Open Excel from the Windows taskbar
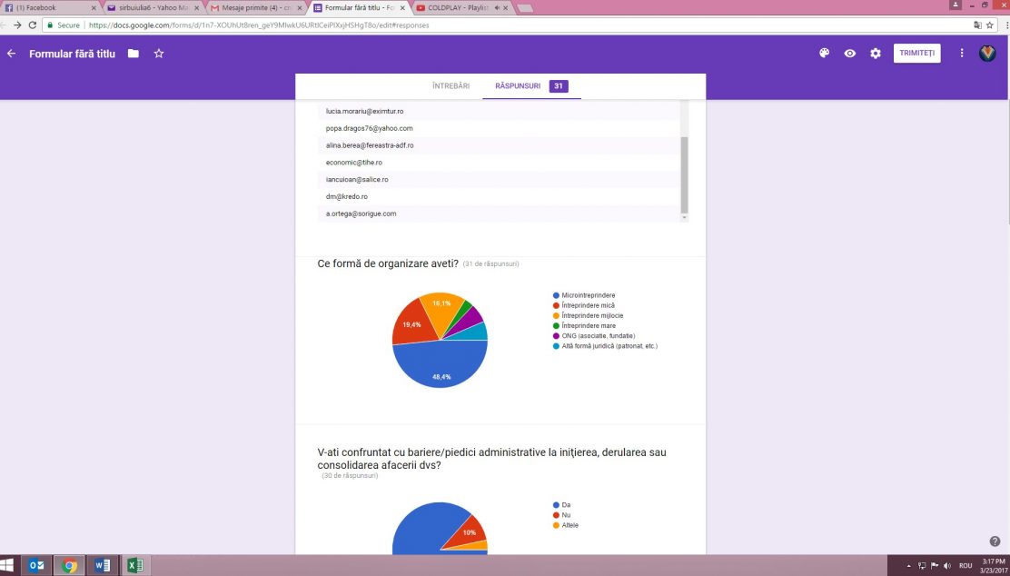Viewport: 1010px width, 576px height. [134, 565]
